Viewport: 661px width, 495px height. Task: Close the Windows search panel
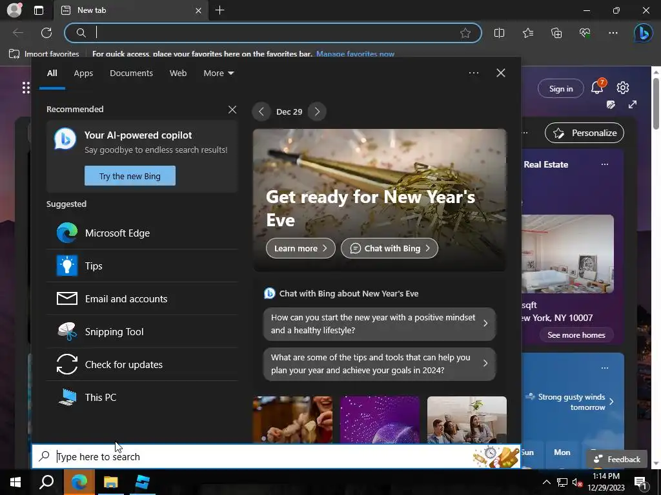[x=501, y=73]
